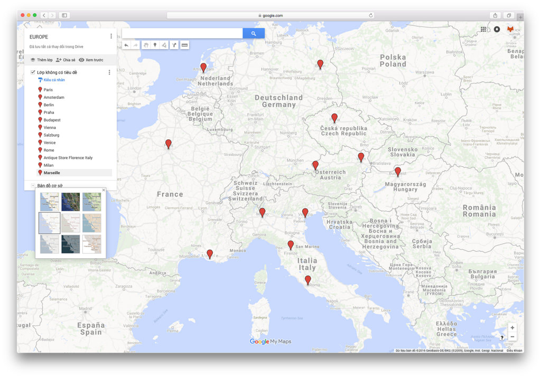Choose the simple atlas tan base map
Viewport: 541px width, 377px height.
click(x=92, y=223)
